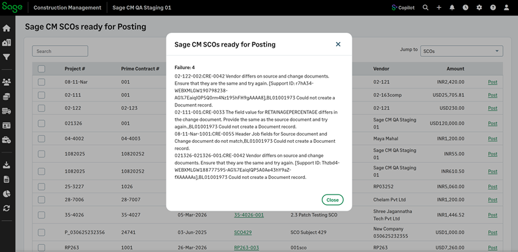Click Post for the USD230.00 row
Image resolution: width=518 pixels, height=252 pixels.
[492, 108]
